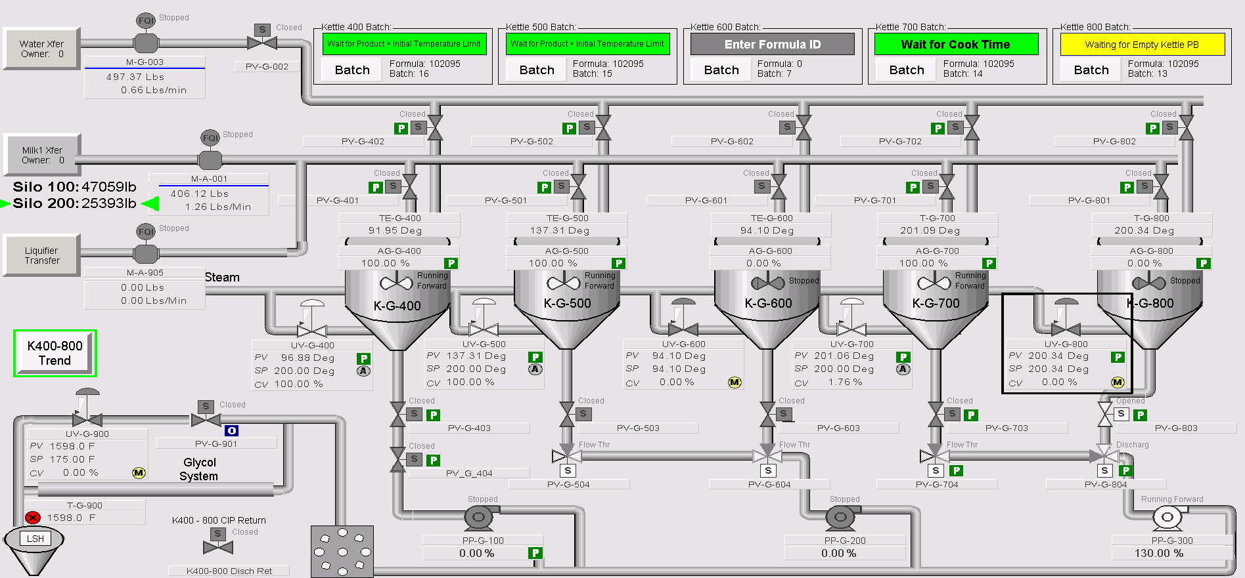Switch UV-G-900 manual mode indicator
This screenshot has width=1245, height=578.
pyautogui.click(x=139, y=472)
